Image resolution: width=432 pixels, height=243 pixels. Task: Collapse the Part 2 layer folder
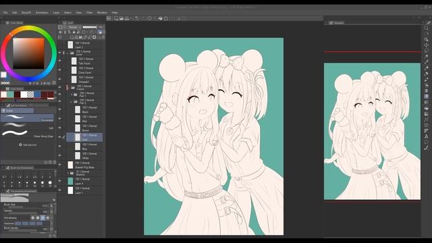[x=72, y=101]
